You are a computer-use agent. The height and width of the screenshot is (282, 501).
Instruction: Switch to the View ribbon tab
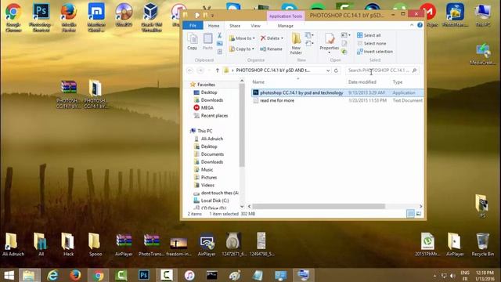[255, 26]
